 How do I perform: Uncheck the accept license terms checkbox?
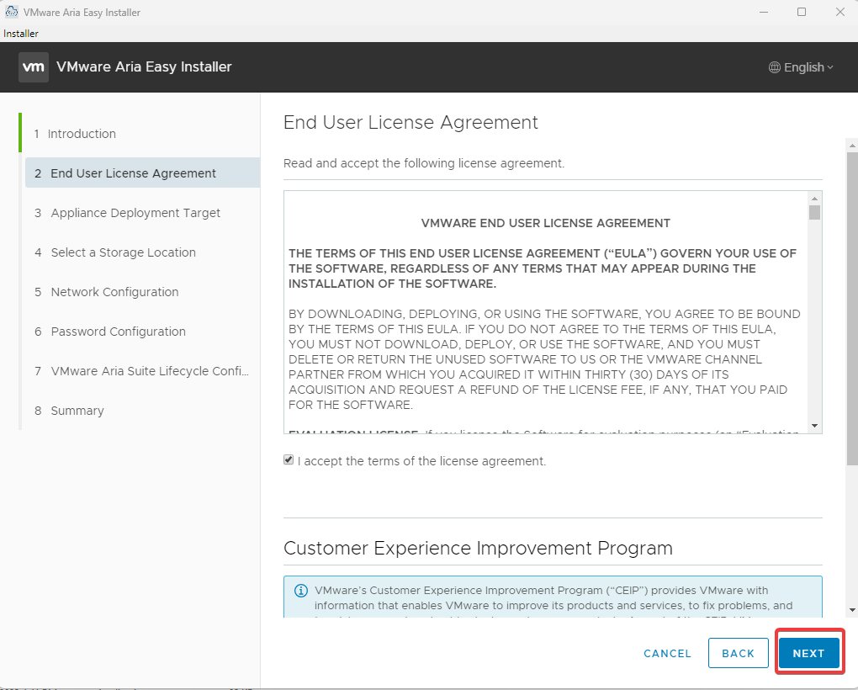click(289, 460)
